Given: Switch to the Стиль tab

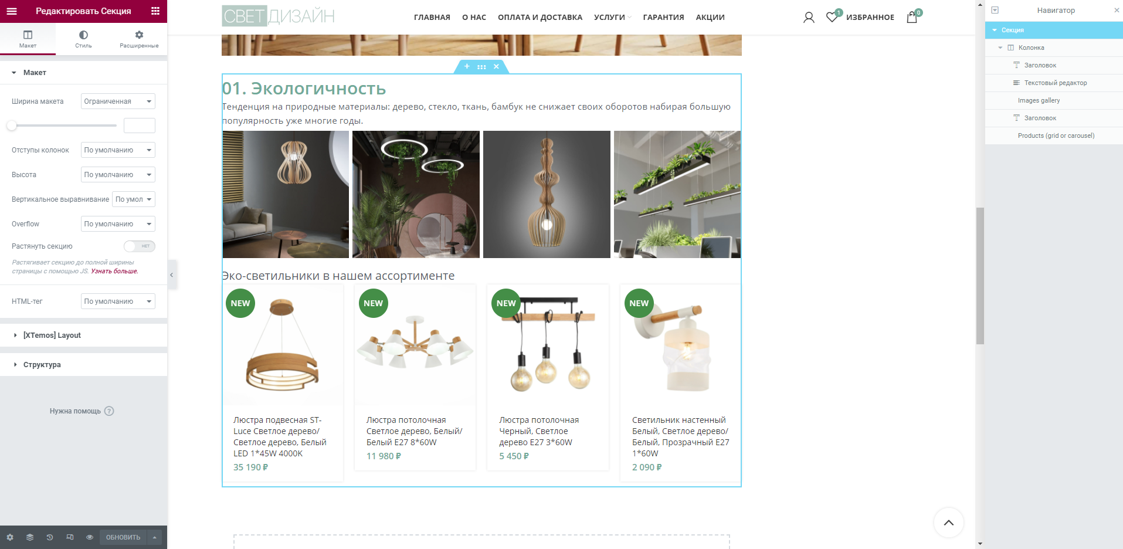Looking at the screenshot, I should click(83, 39).
